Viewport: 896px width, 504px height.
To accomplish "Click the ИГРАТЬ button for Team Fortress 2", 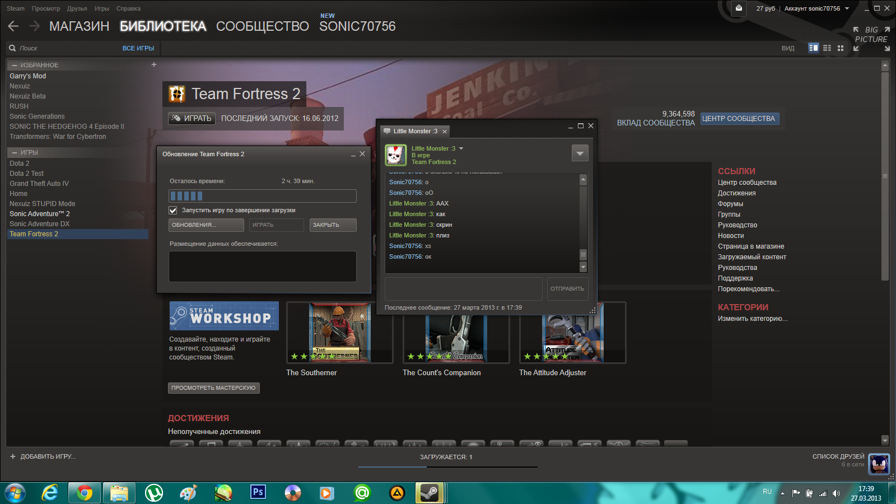I will 192,118.
